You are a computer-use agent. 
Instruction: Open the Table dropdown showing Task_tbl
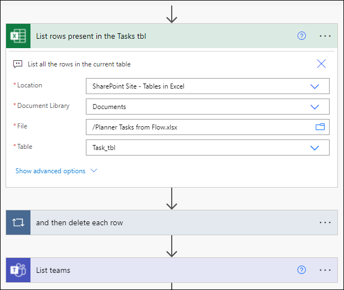coord(315,148)
